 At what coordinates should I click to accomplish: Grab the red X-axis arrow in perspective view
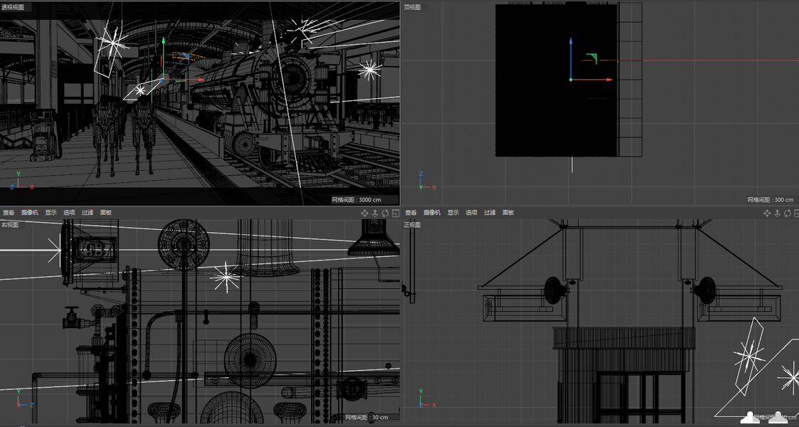click(200, 80)
